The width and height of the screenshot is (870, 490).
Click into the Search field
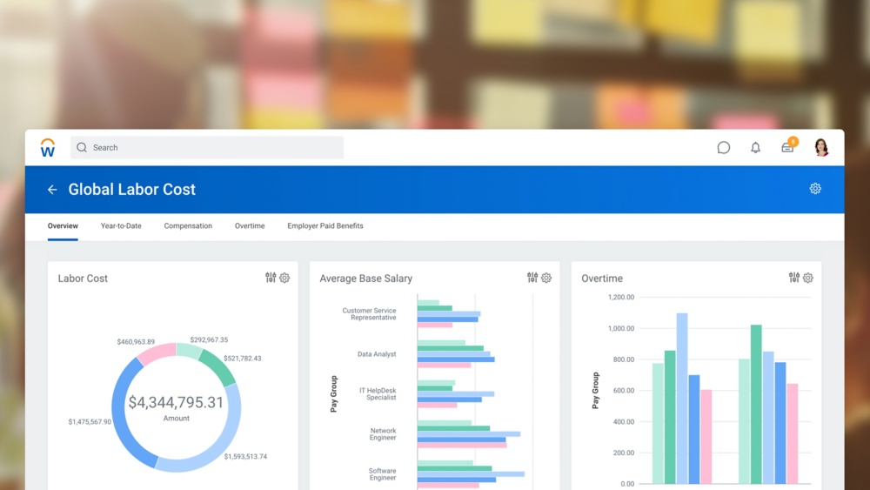(x=209, y=148)
